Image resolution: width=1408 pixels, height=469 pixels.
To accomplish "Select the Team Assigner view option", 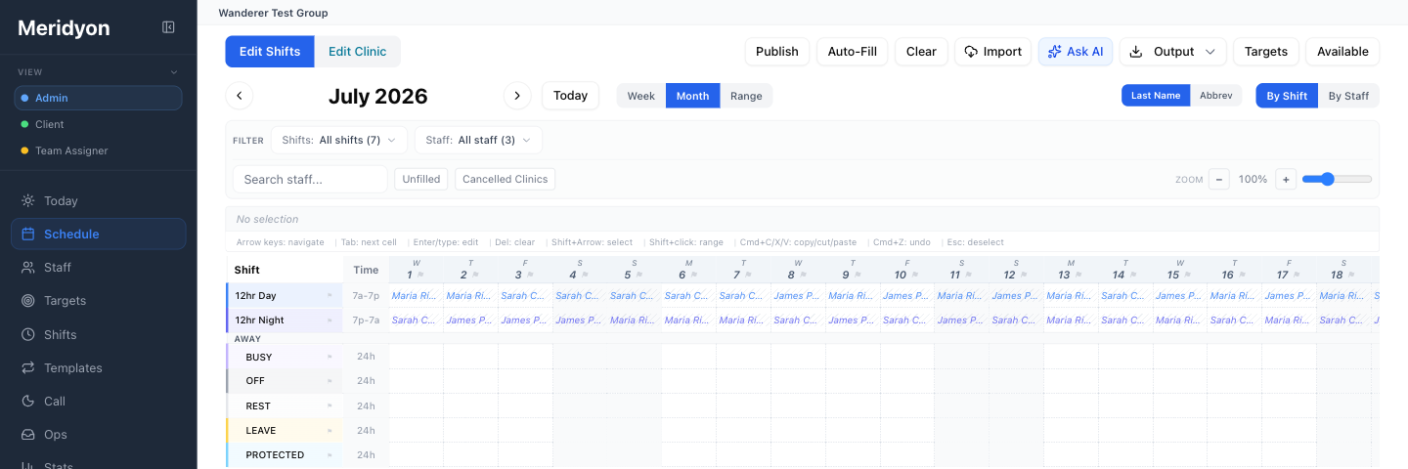I will (x=98, y=150).
